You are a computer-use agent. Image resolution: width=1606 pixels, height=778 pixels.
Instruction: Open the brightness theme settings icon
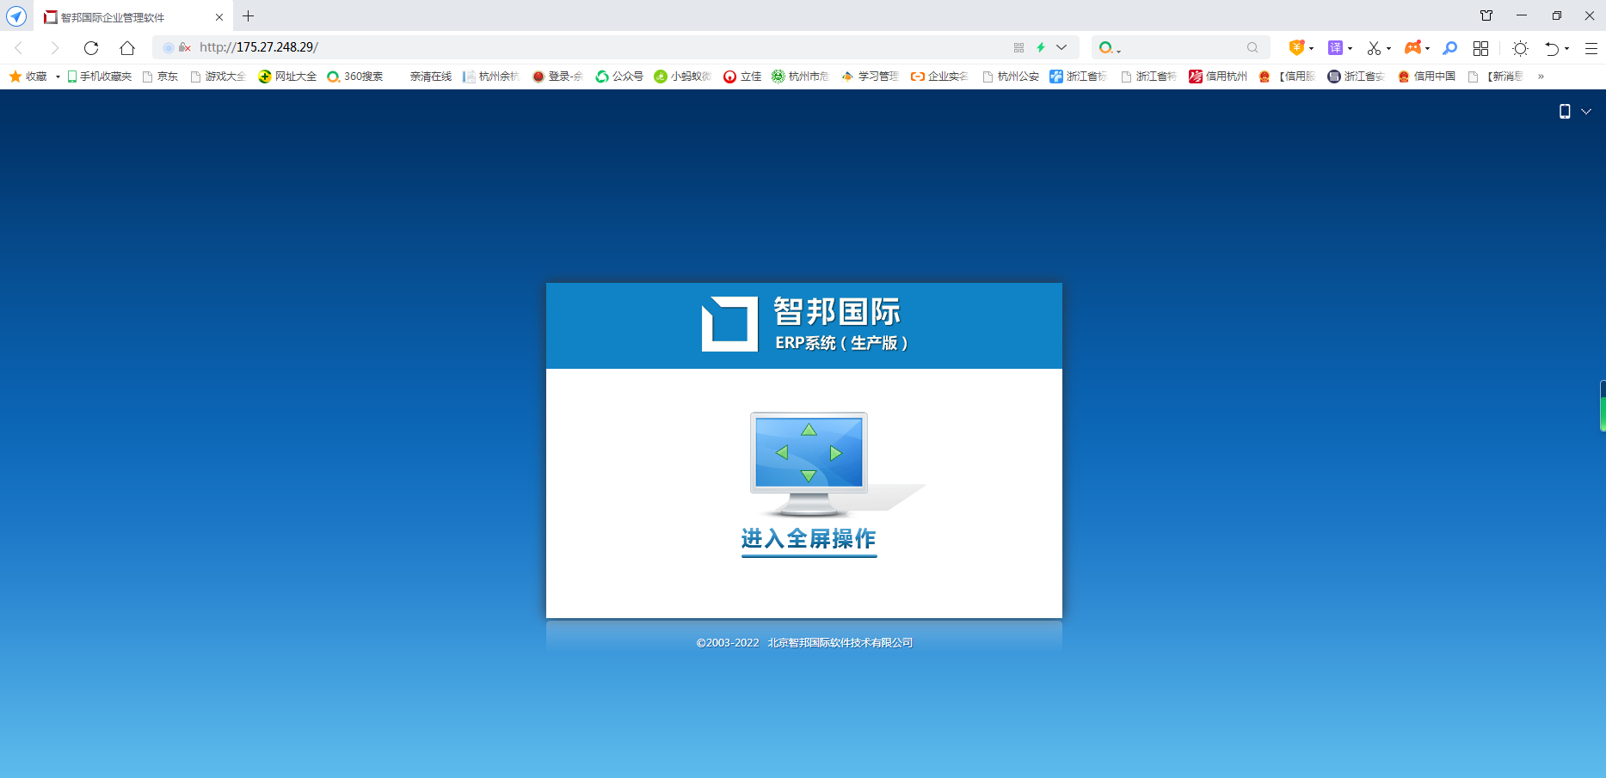click(x=1521, y=47)
